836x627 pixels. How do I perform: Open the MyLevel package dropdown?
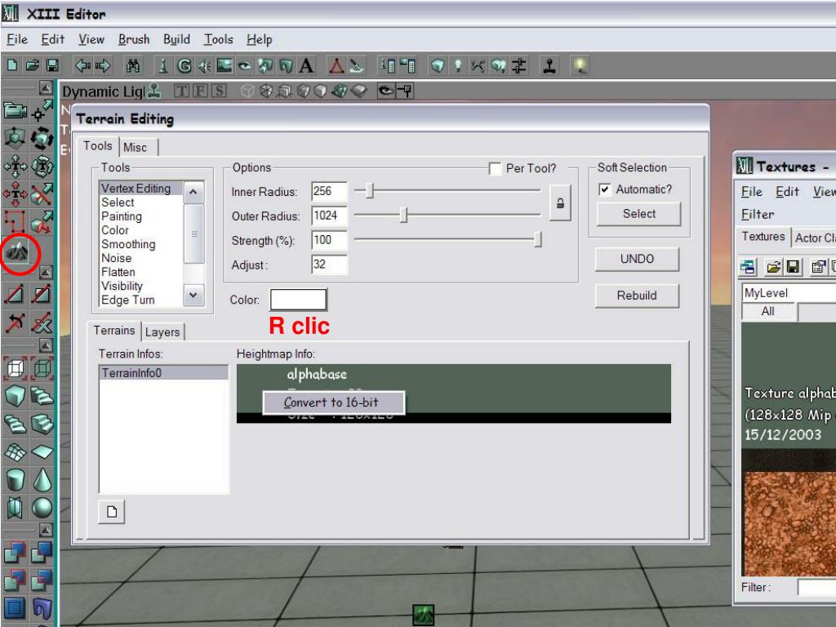tap(789, 293)
